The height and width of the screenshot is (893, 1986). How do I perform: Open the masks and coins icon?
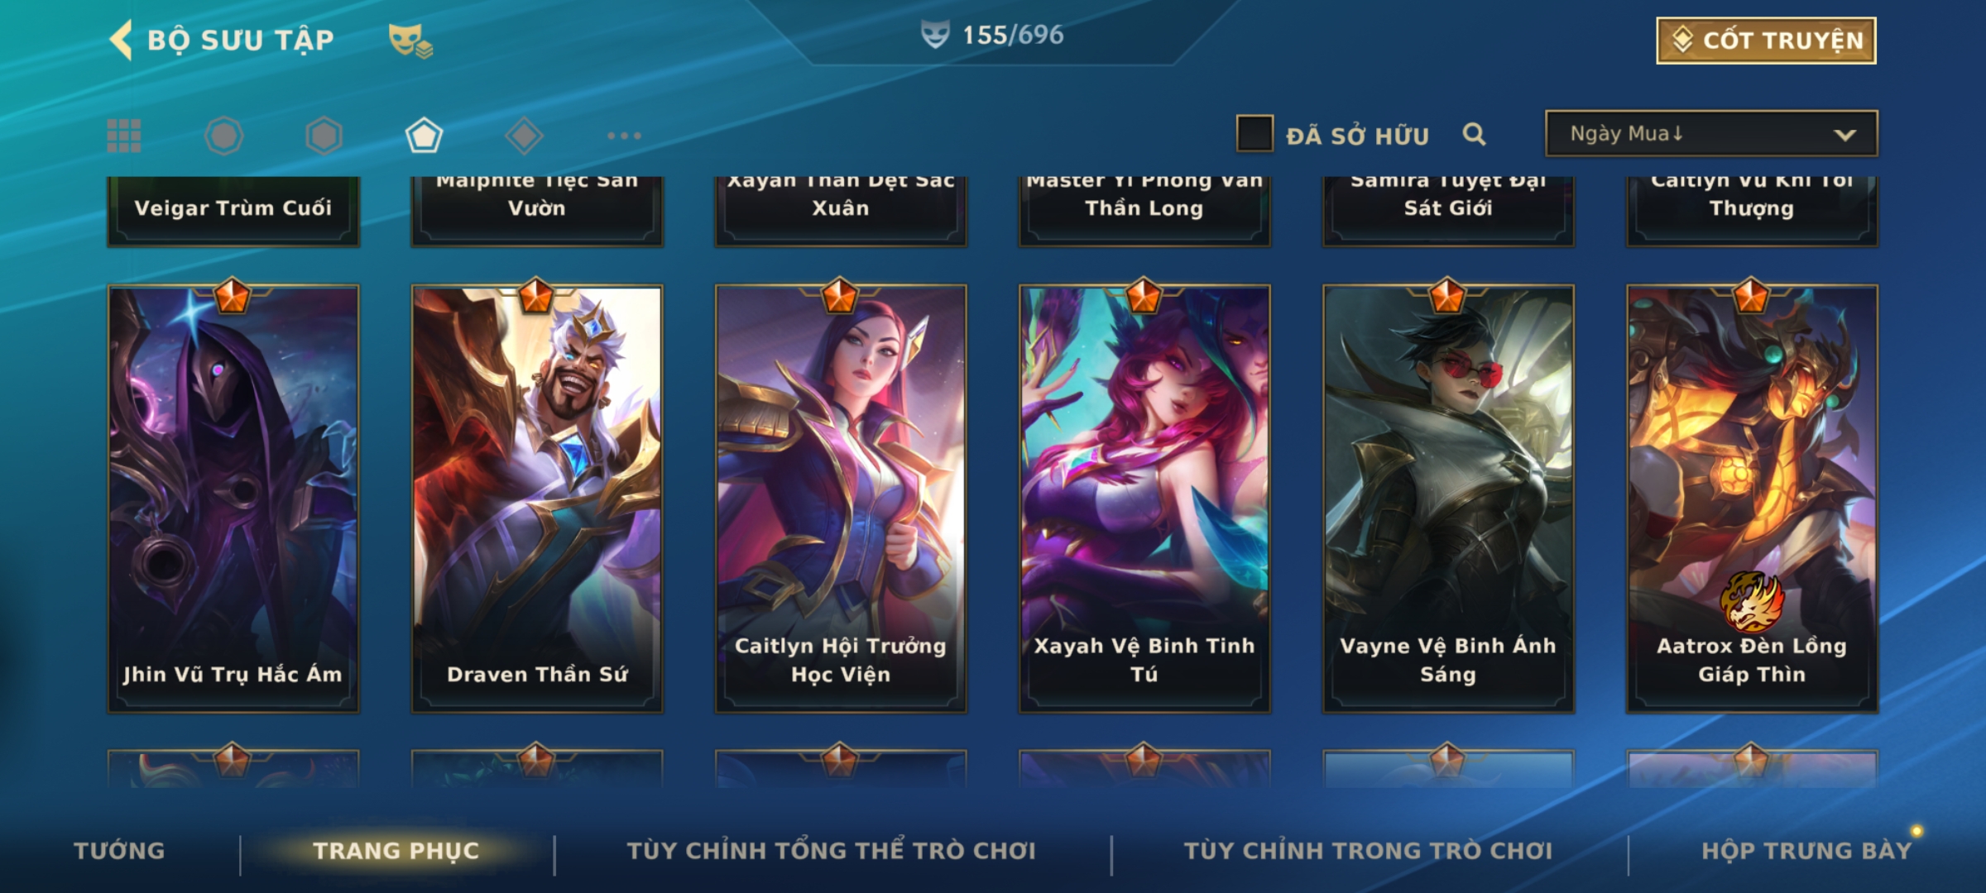click(x=410, y=41)
